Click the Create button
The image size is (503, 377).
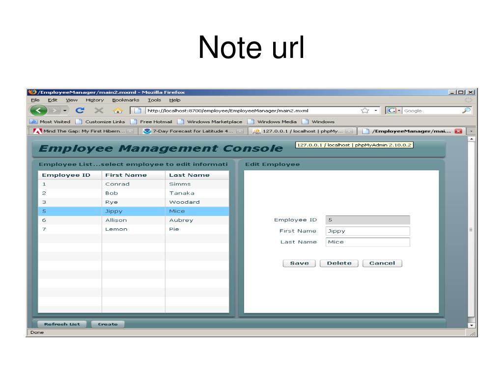coord(108,324)
